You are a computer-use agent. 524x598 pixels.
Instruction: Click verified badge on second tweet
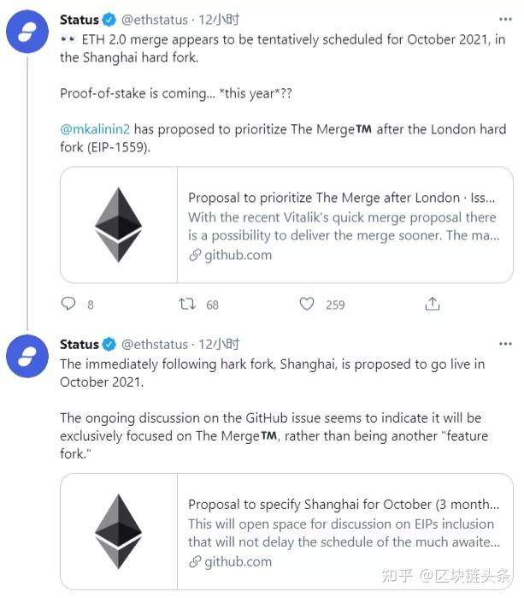click(109, 345)
